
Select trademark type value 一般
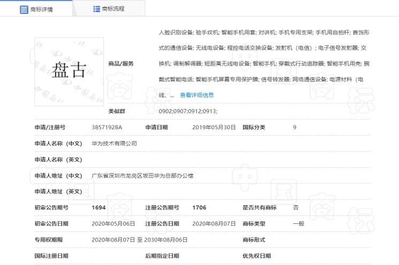[x=298, y=224]
